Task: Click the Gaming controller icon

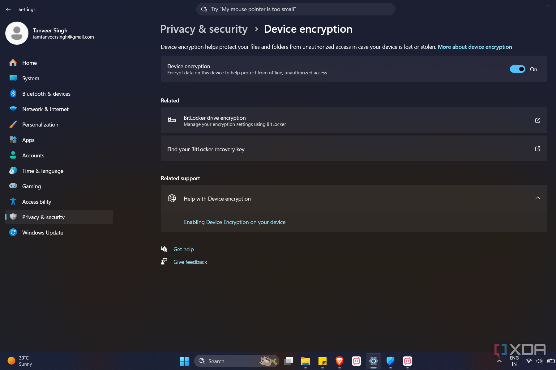Action: pyautogui.click(x=13, y=186)
